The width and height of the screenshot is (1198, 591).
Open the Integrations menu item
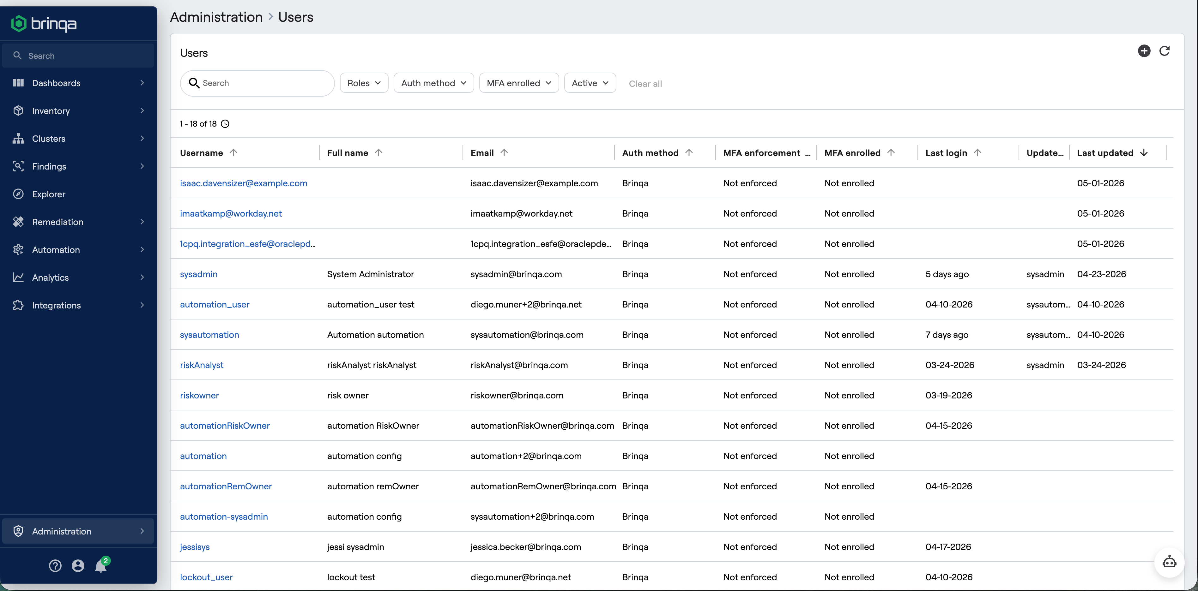[78, 305]
